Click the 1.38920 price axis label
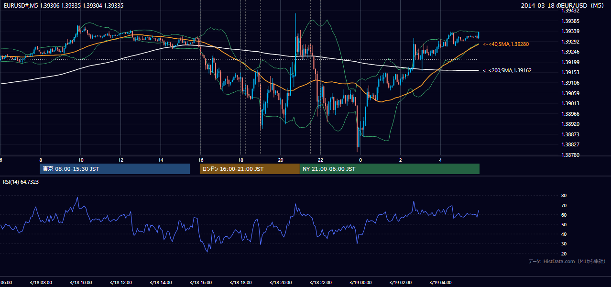 click(x=570, y=124)
